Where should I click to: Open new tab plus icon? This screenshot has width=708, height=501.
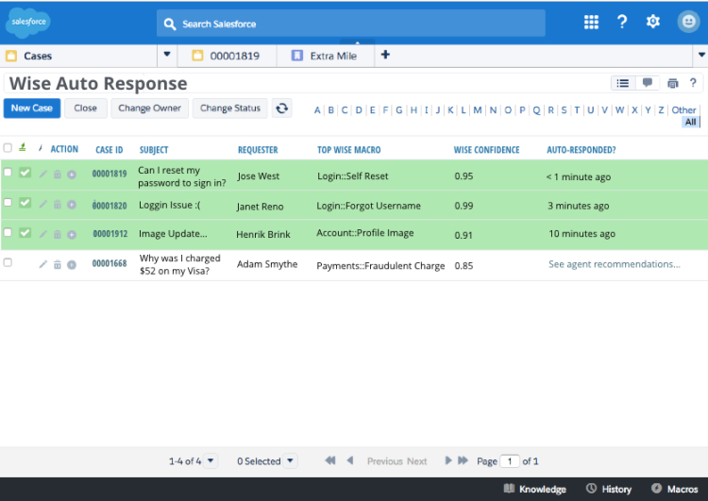tap(385, 55)
